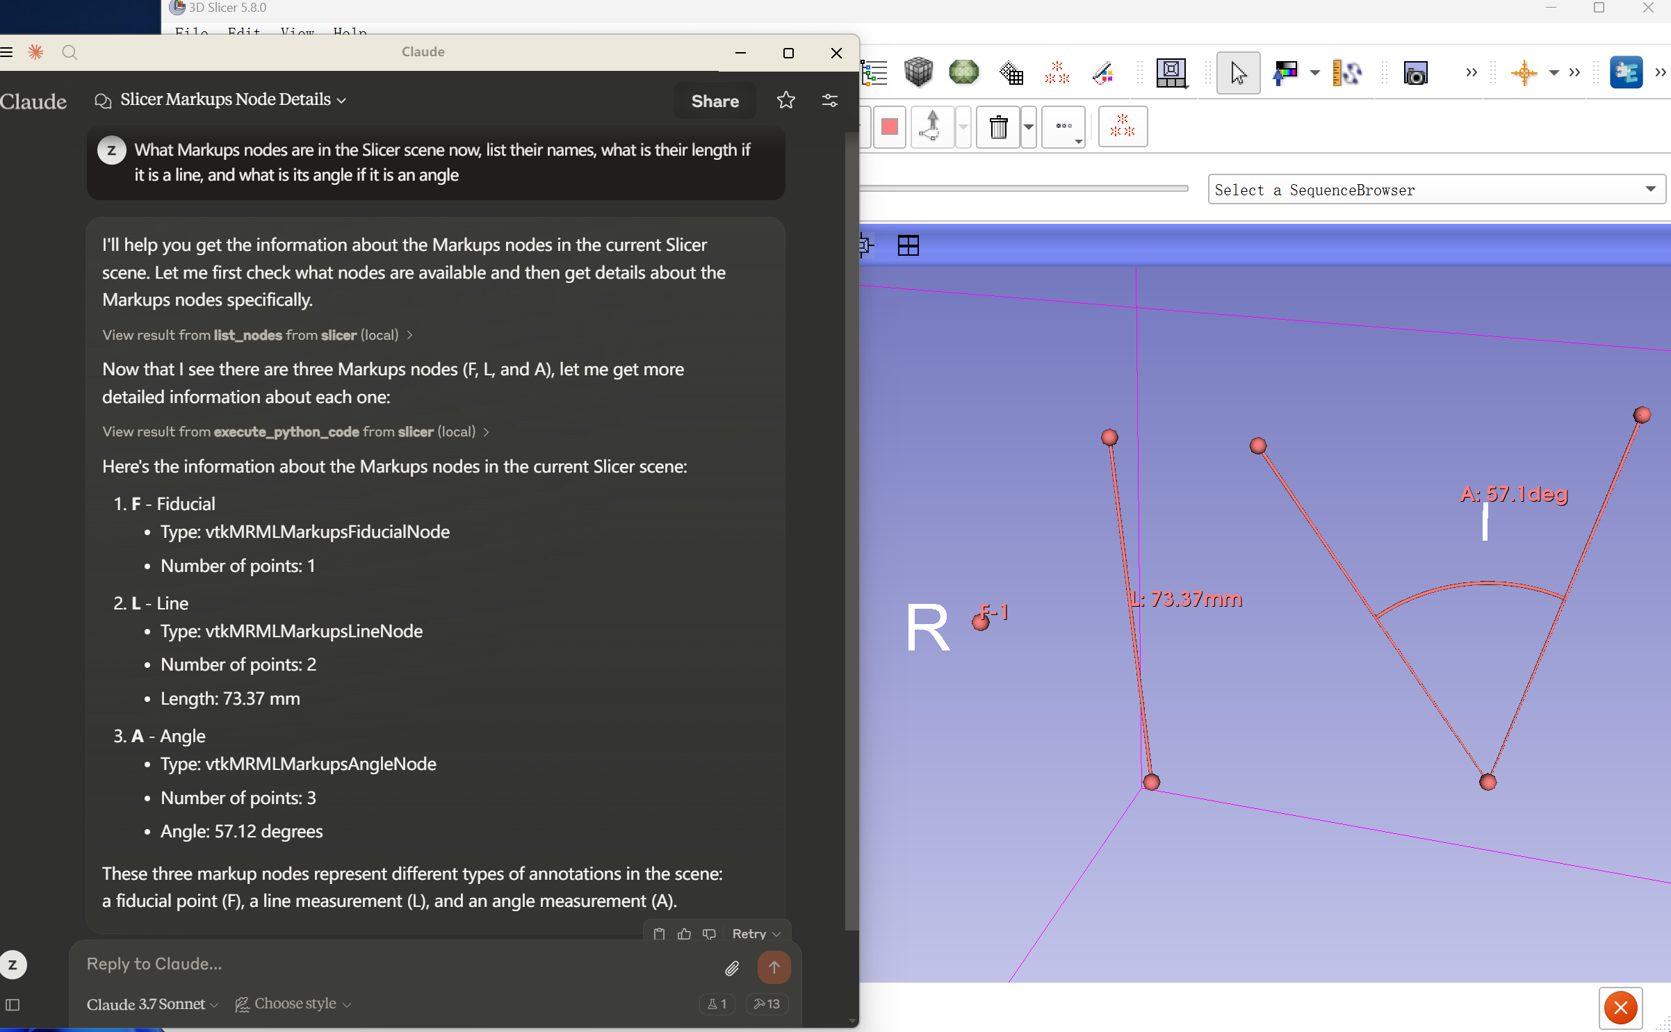
Task: Open the Retry dropdown
Action: point(756,933)
